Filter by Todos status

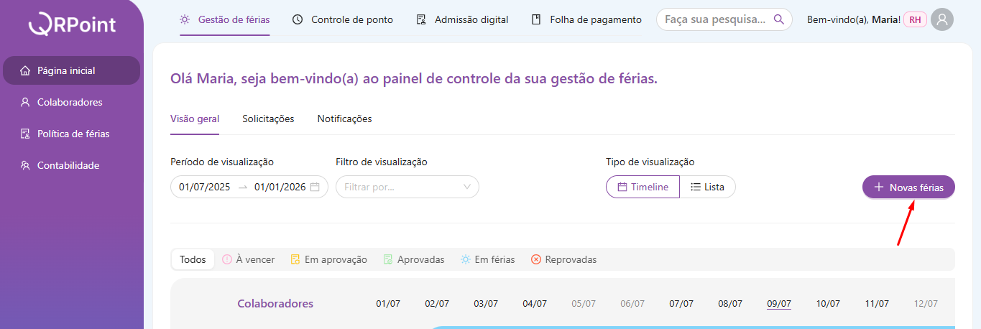click(x=193, y=259)
